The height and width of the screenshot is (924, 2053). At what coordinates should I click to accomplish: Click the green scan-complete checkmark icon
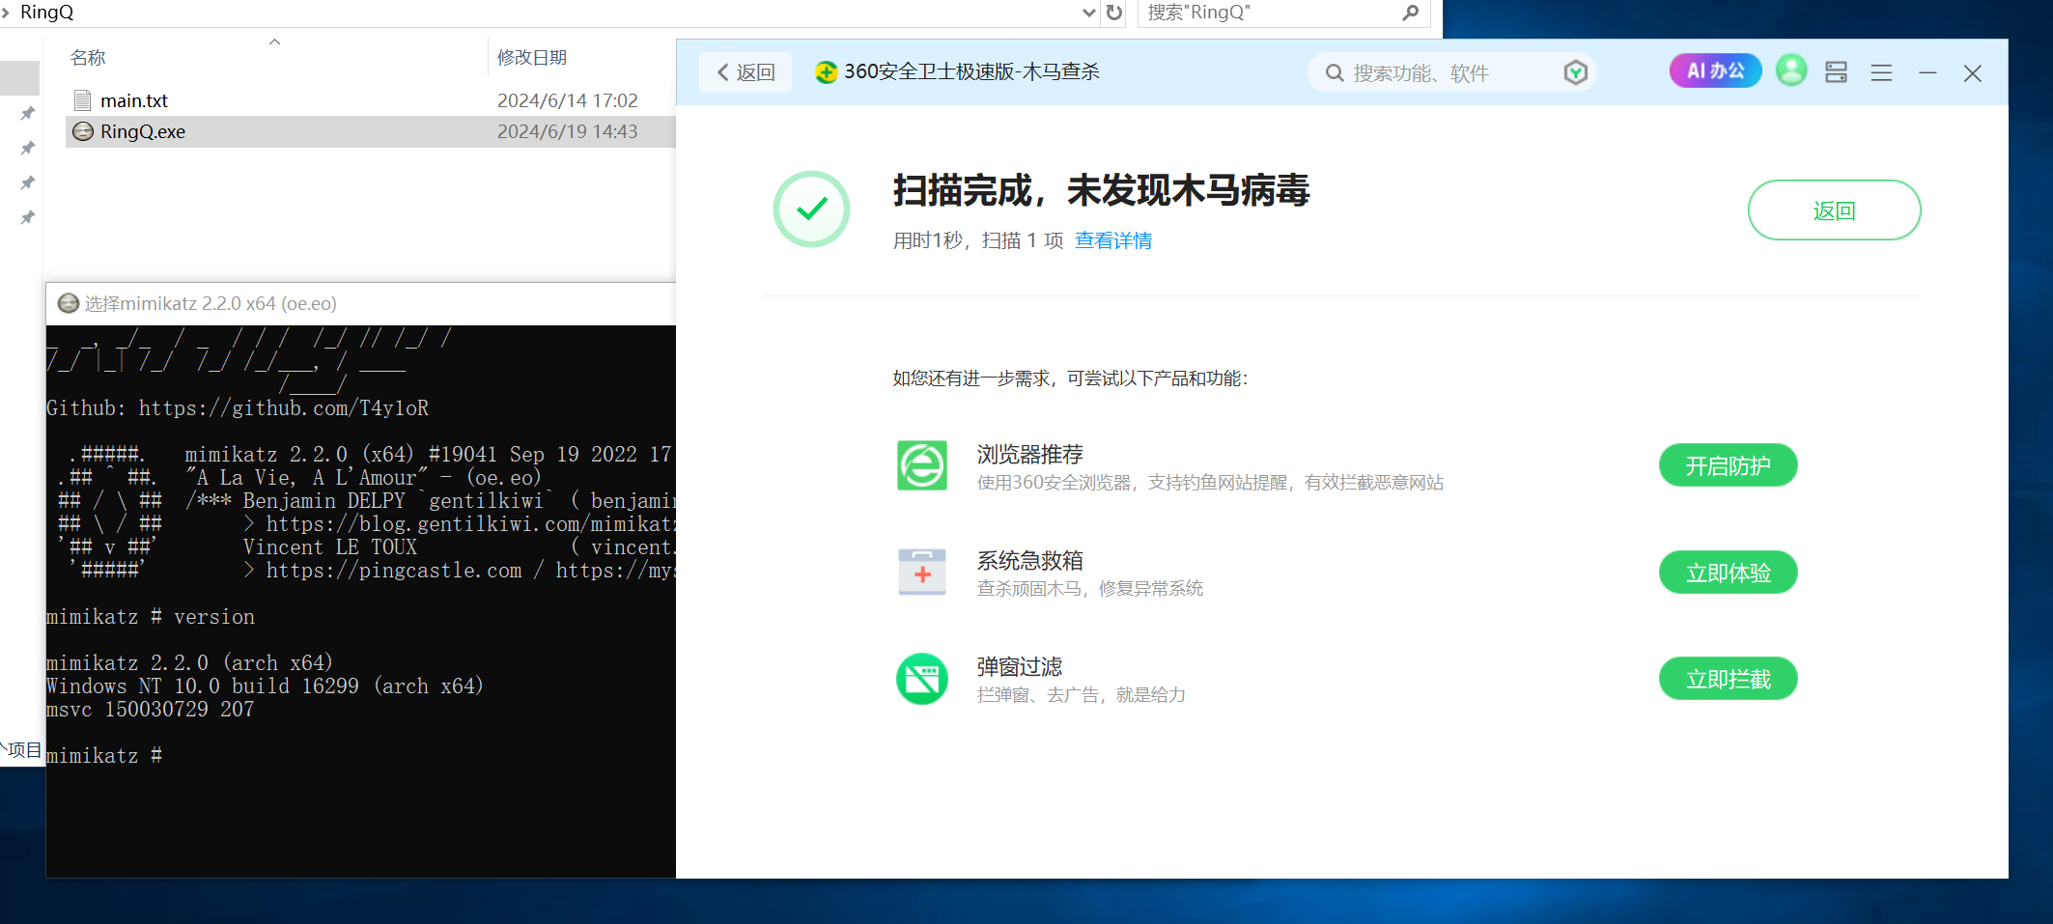(812, 209)
